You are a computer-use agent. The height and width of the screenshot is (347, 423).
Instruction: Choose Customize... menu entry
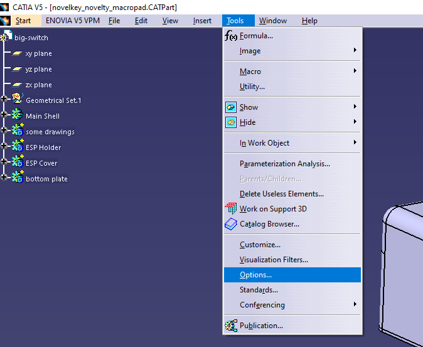[x=292, y=245]
